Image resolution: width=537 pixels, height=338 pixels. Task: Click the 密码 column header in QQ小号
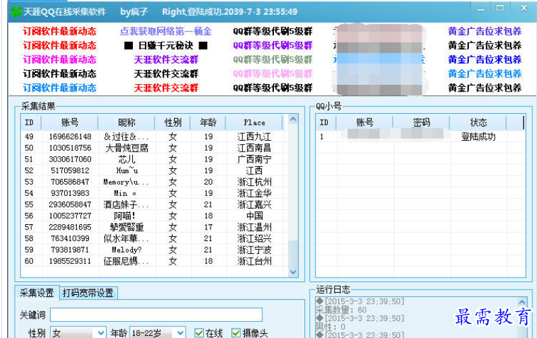pos(421,123)
